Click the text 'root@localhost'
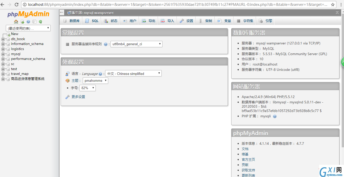 pyautogui.click(x=265, y=65)
